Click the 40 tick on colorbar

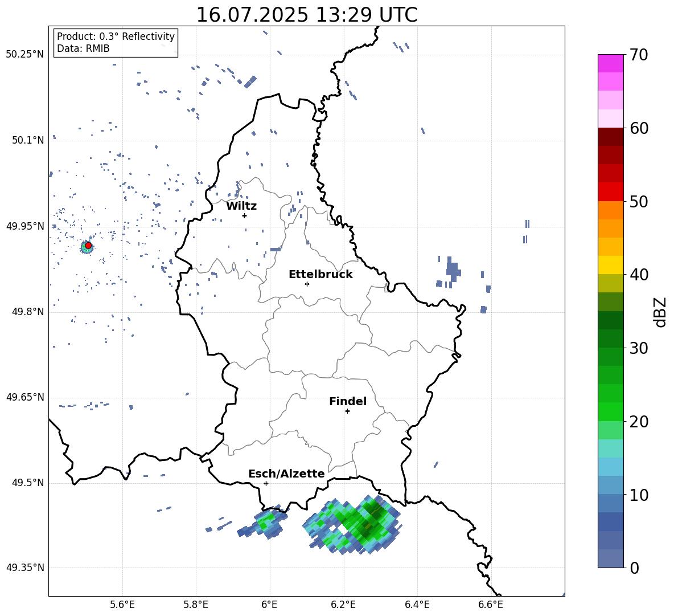tap(639, 275)
